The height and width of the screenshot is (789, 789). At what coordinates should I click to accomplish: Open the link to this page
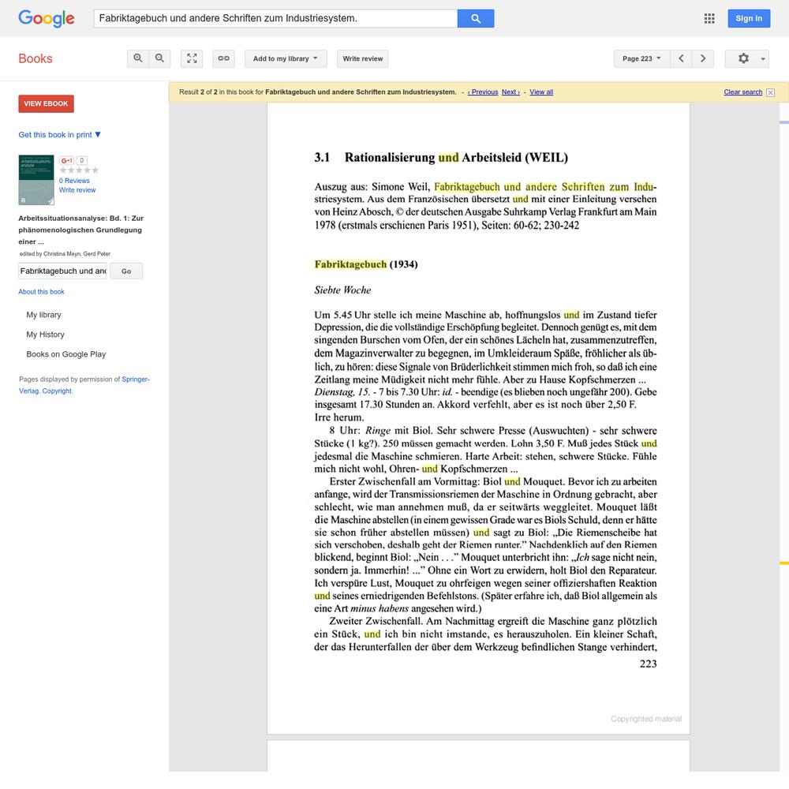[224, 58]
